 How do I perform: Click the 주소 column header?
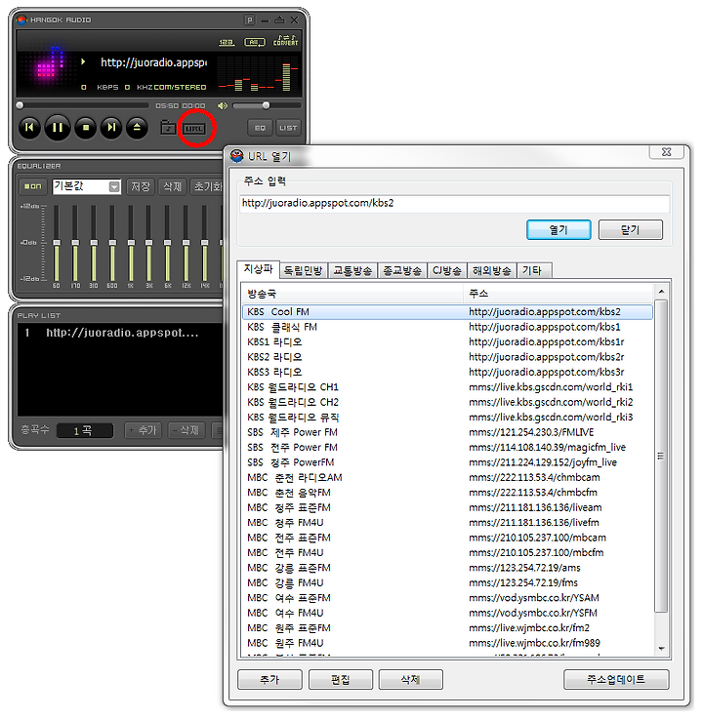[x=558, y=294]
